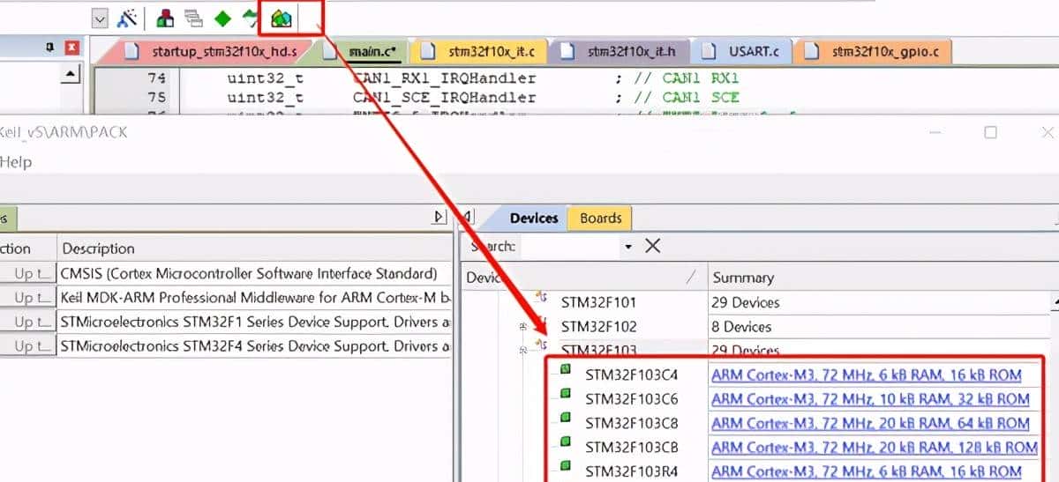
Task: Click Update button for the CMSIS pack
Action: (28, 274)
